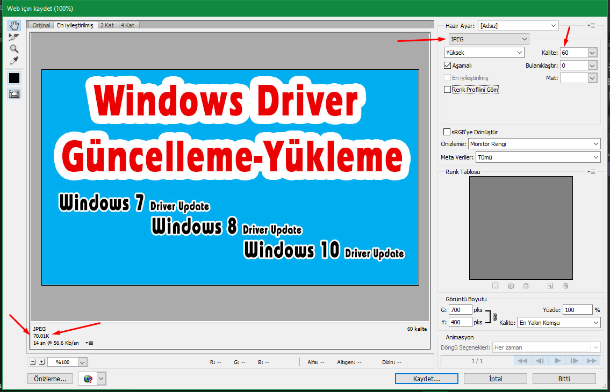Toggle slices visibility icon in left toolbar

(15, 94)
